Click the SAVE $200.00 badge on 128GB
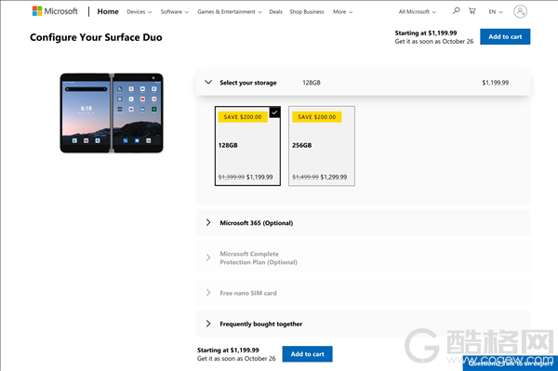The width and height of the screenshot is (558, 371). pyautogui.click(x=243, y=116)
